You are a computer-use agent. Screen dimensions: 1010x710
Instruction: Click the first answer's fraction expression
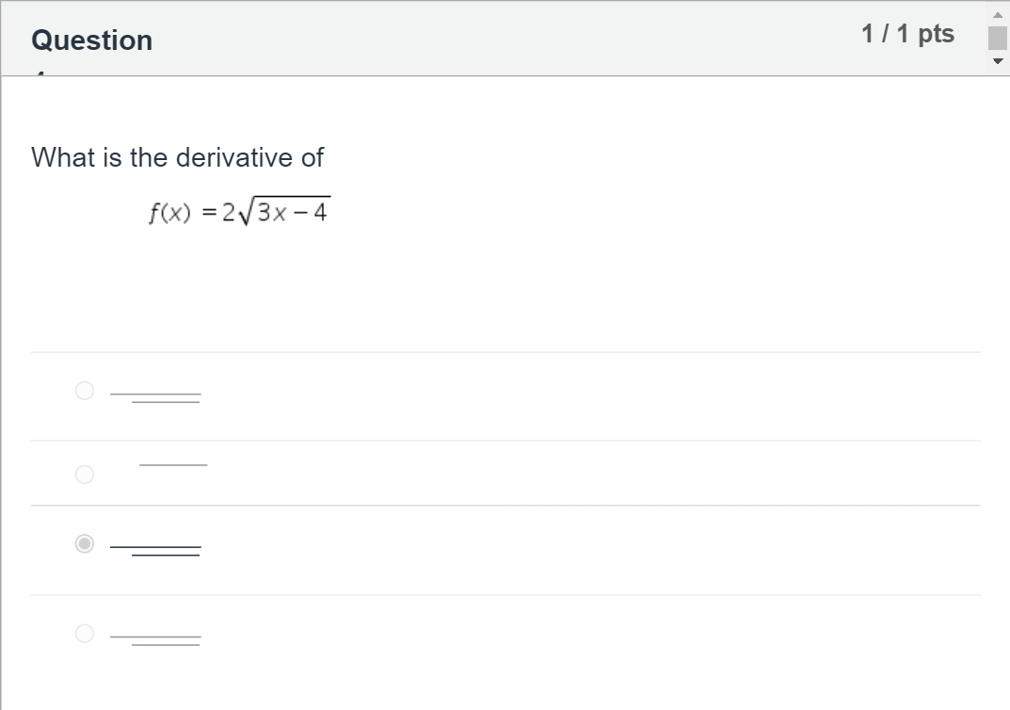click(156, 396)
